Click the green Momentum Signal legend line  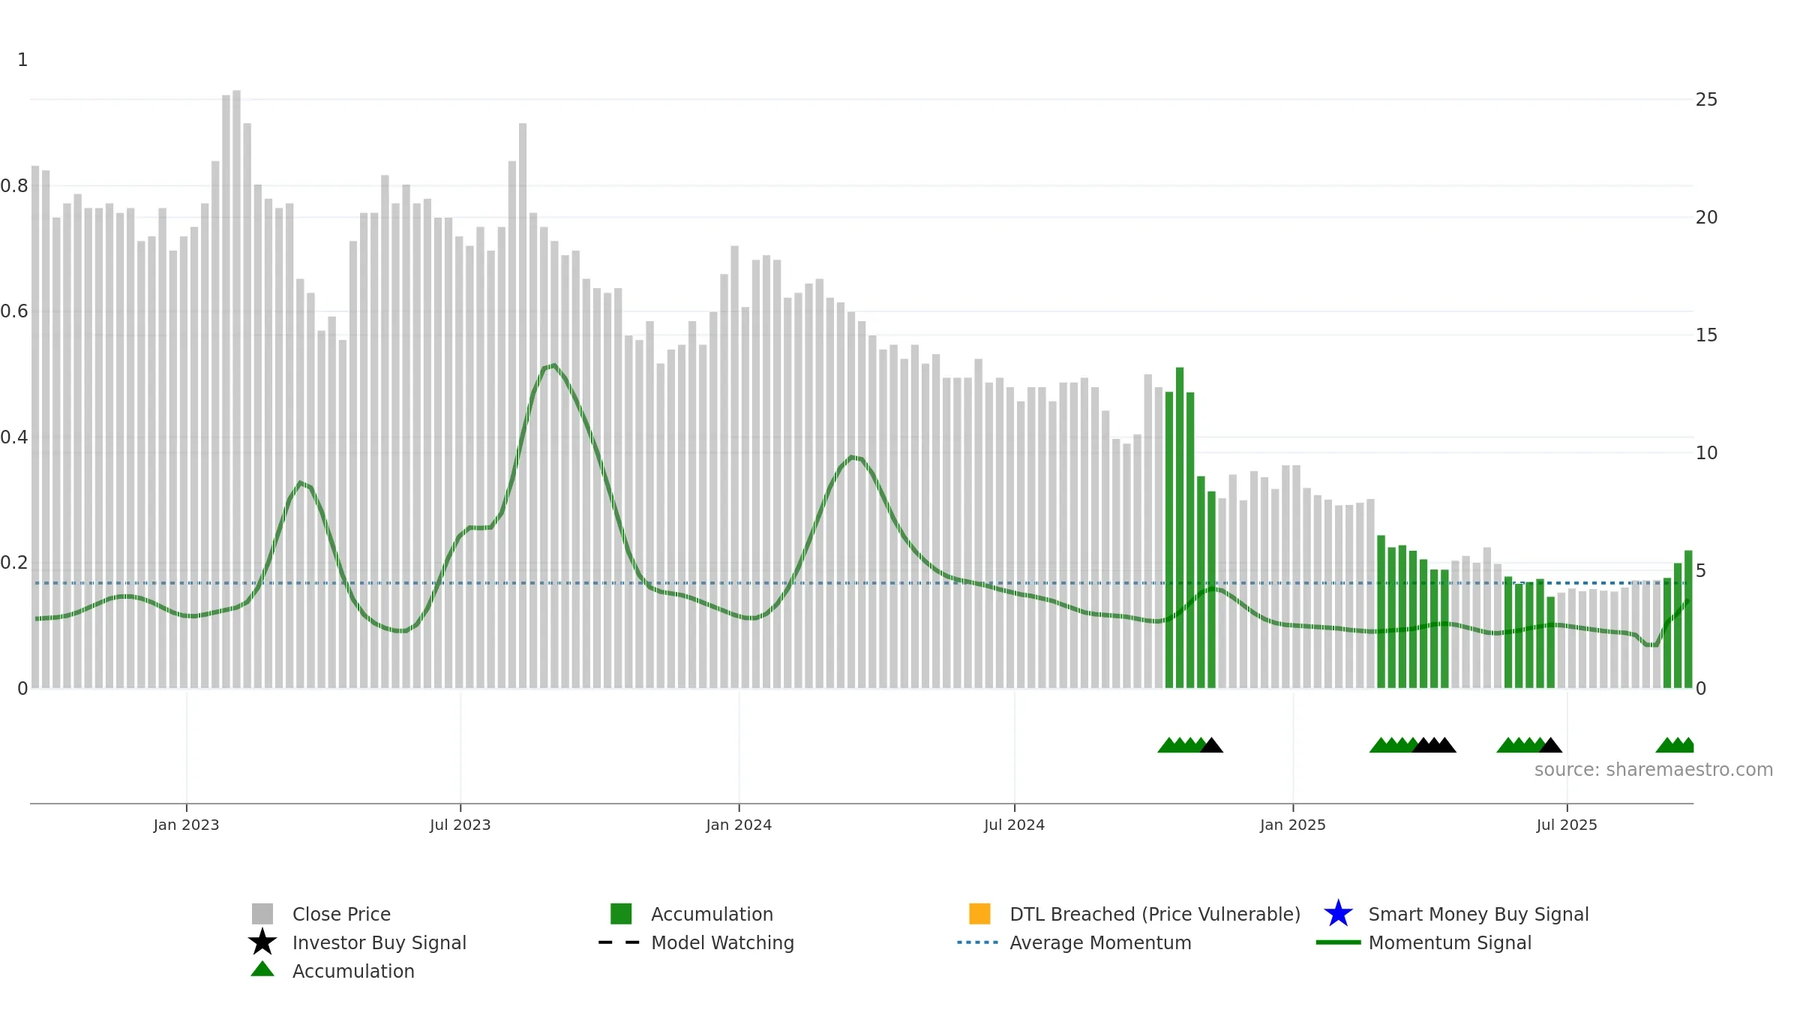pos(1338,942)
